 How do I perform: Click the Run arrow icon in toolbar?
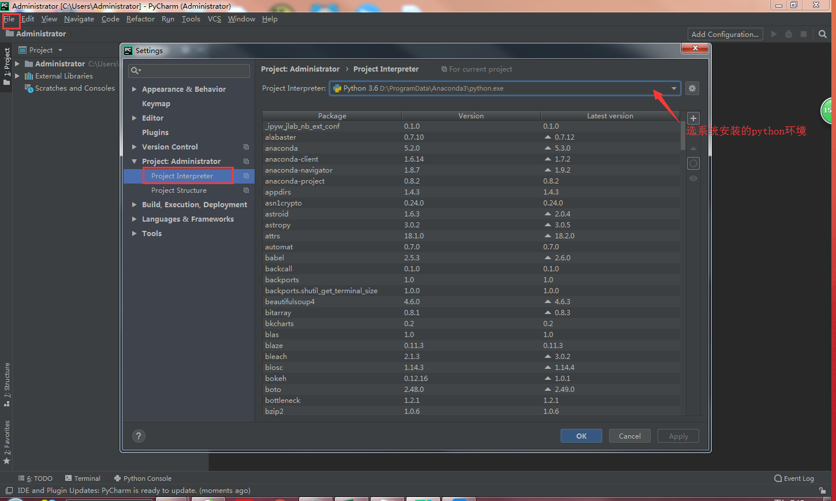(x=774, y=34)
